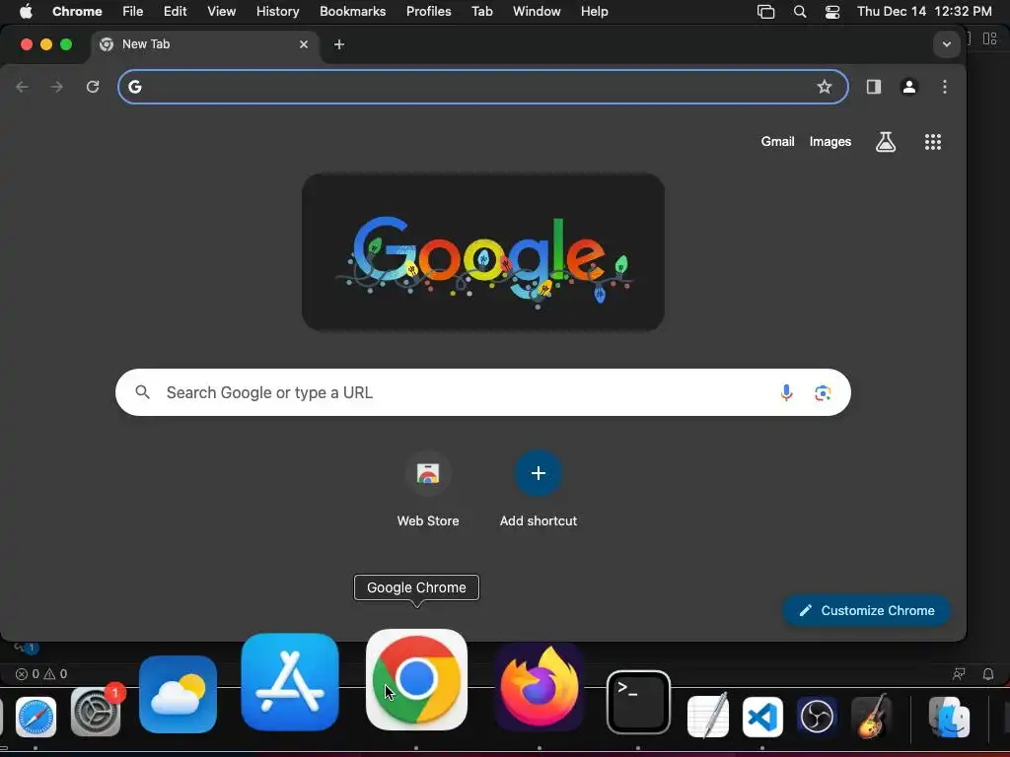
Task: Open the Stage Manager menu bar icon
Action: tap(765, 12)
